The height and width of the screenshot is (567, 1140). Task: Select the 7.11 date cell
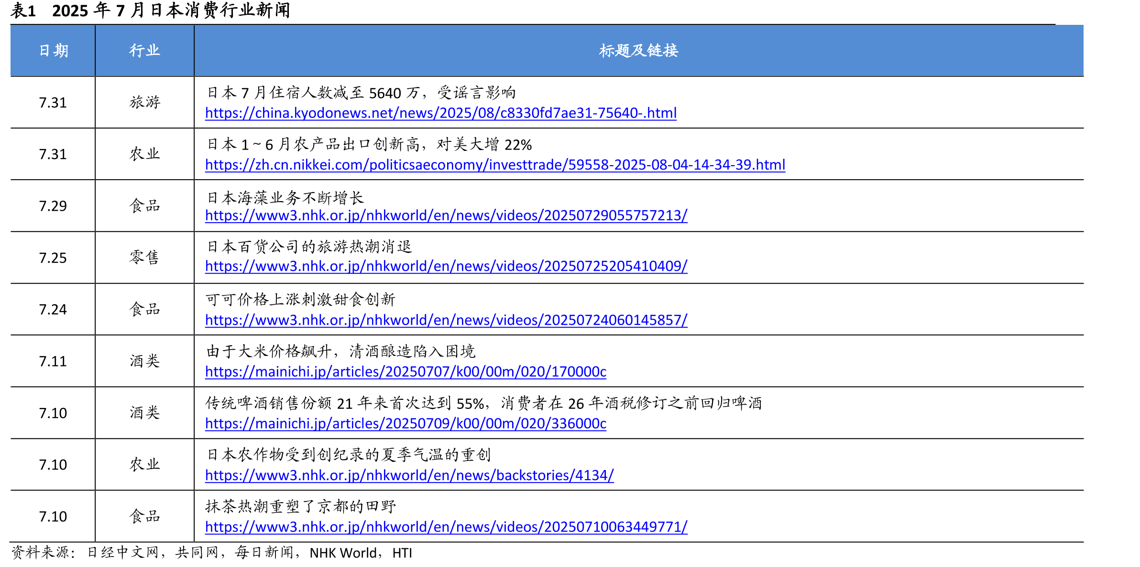53,361
